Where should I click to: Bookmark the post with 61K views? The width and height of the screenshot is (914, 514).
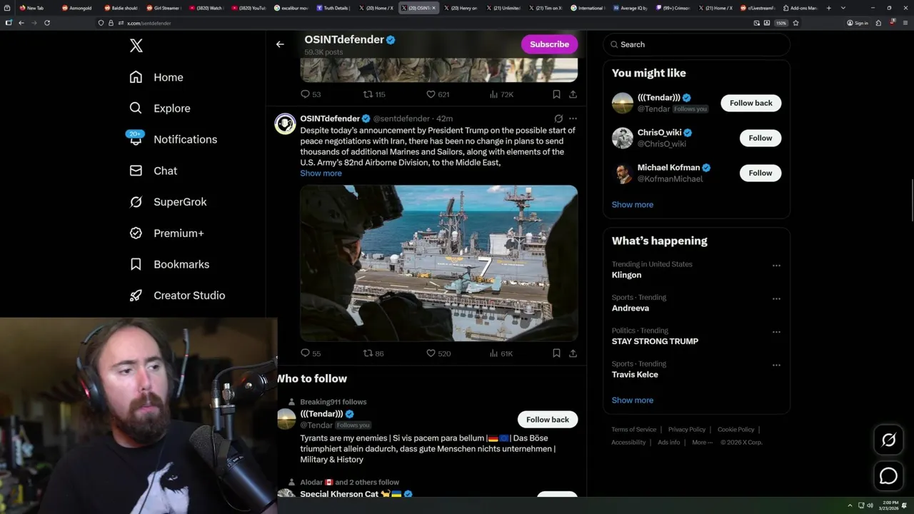(x=556, y=353)
